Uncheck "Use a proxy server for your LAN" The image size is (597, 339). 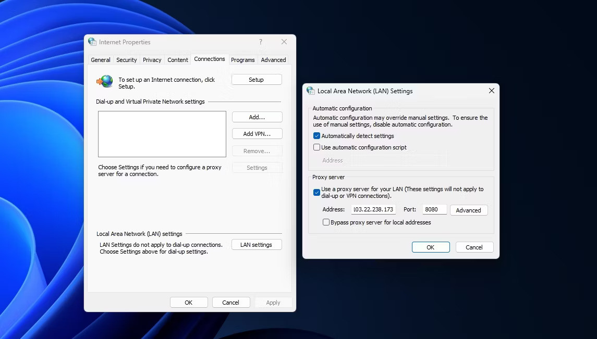pos(316,192)
